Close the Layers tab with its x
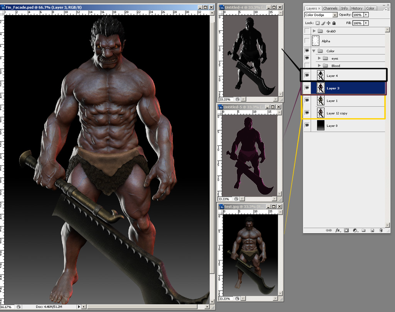The width and height of the screenshot is (395, 312). coord(319,8)
